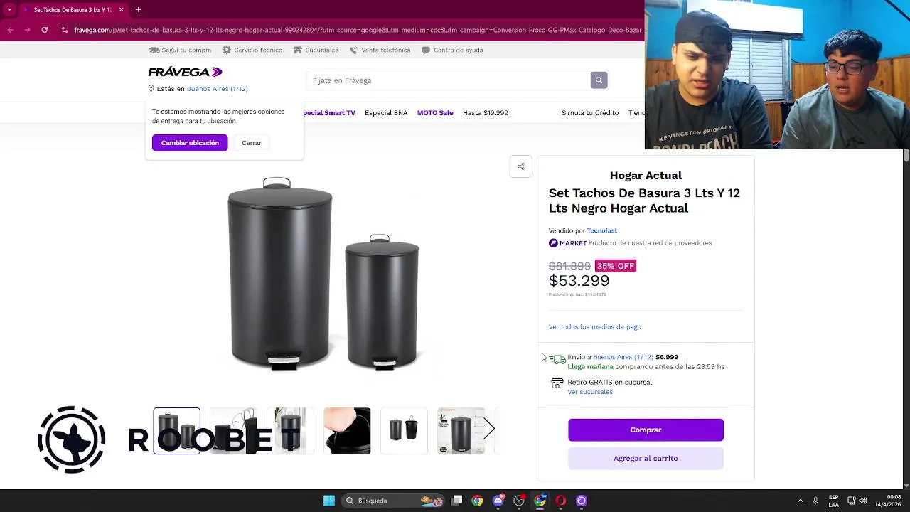Open the MOTO Sale menu item
Image resolution: width=910 pixels, height=512 pixels.
tap(435, 113)
